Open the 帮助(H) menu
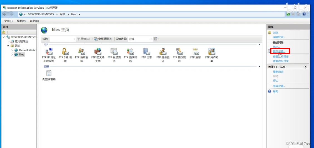 click(34, 21)
